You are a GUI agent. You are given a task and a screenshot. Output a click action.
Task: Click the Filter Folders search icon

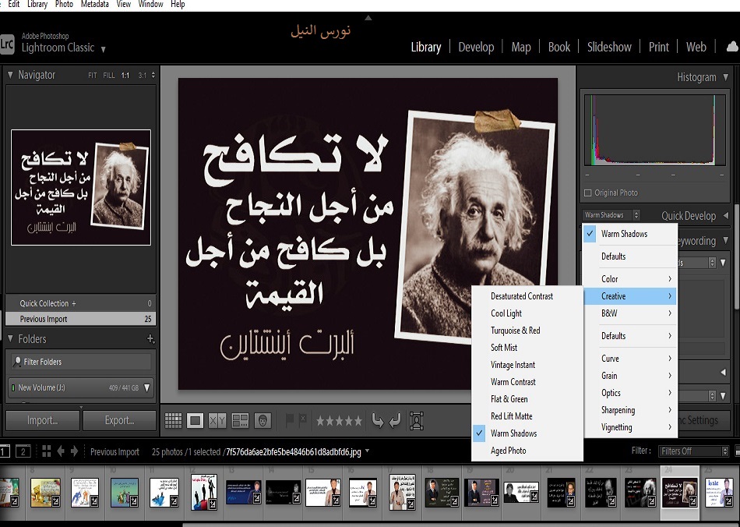[17, 362]
